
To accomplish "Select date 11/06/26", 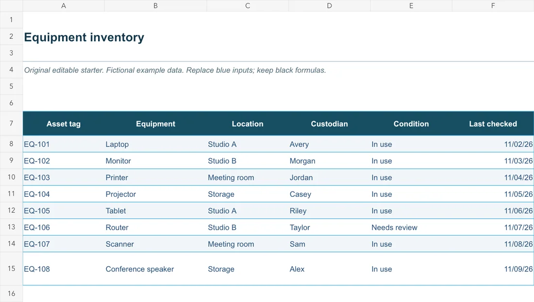I will [493, 211].
